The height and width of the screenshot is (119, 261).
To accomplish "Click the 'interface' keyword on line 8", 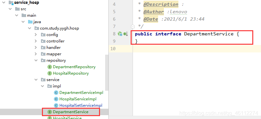I will (168, 34).
